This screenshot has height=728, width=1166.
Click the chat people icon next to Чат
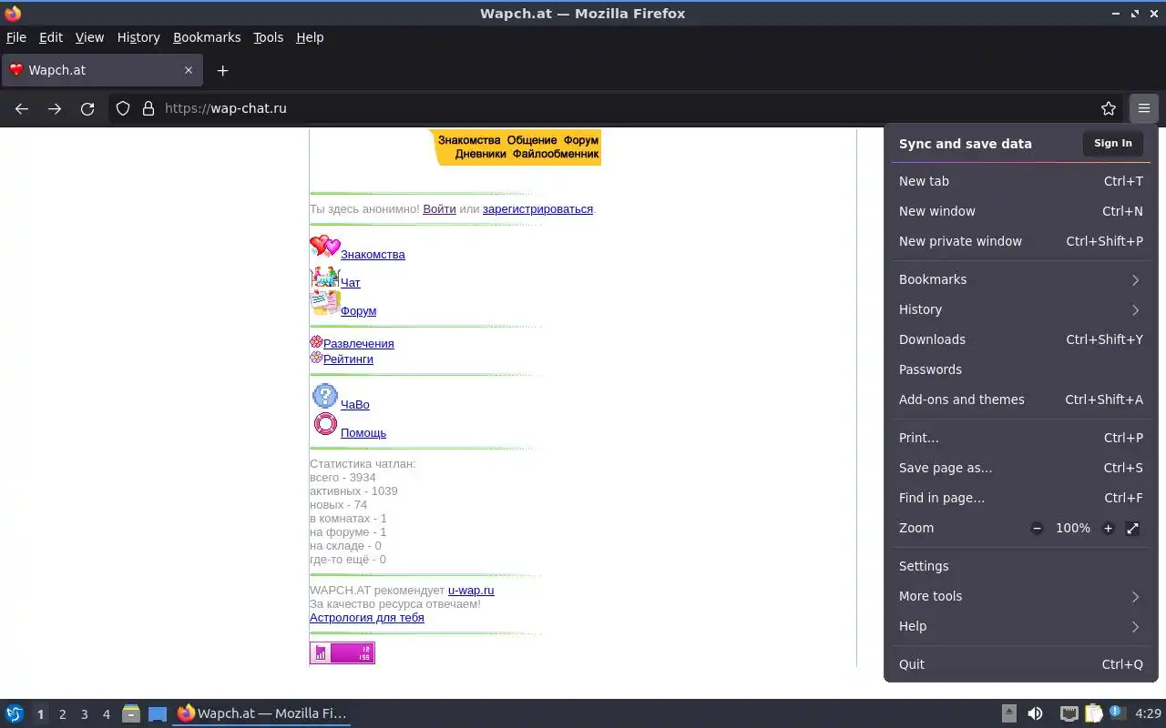pos(324,278)
